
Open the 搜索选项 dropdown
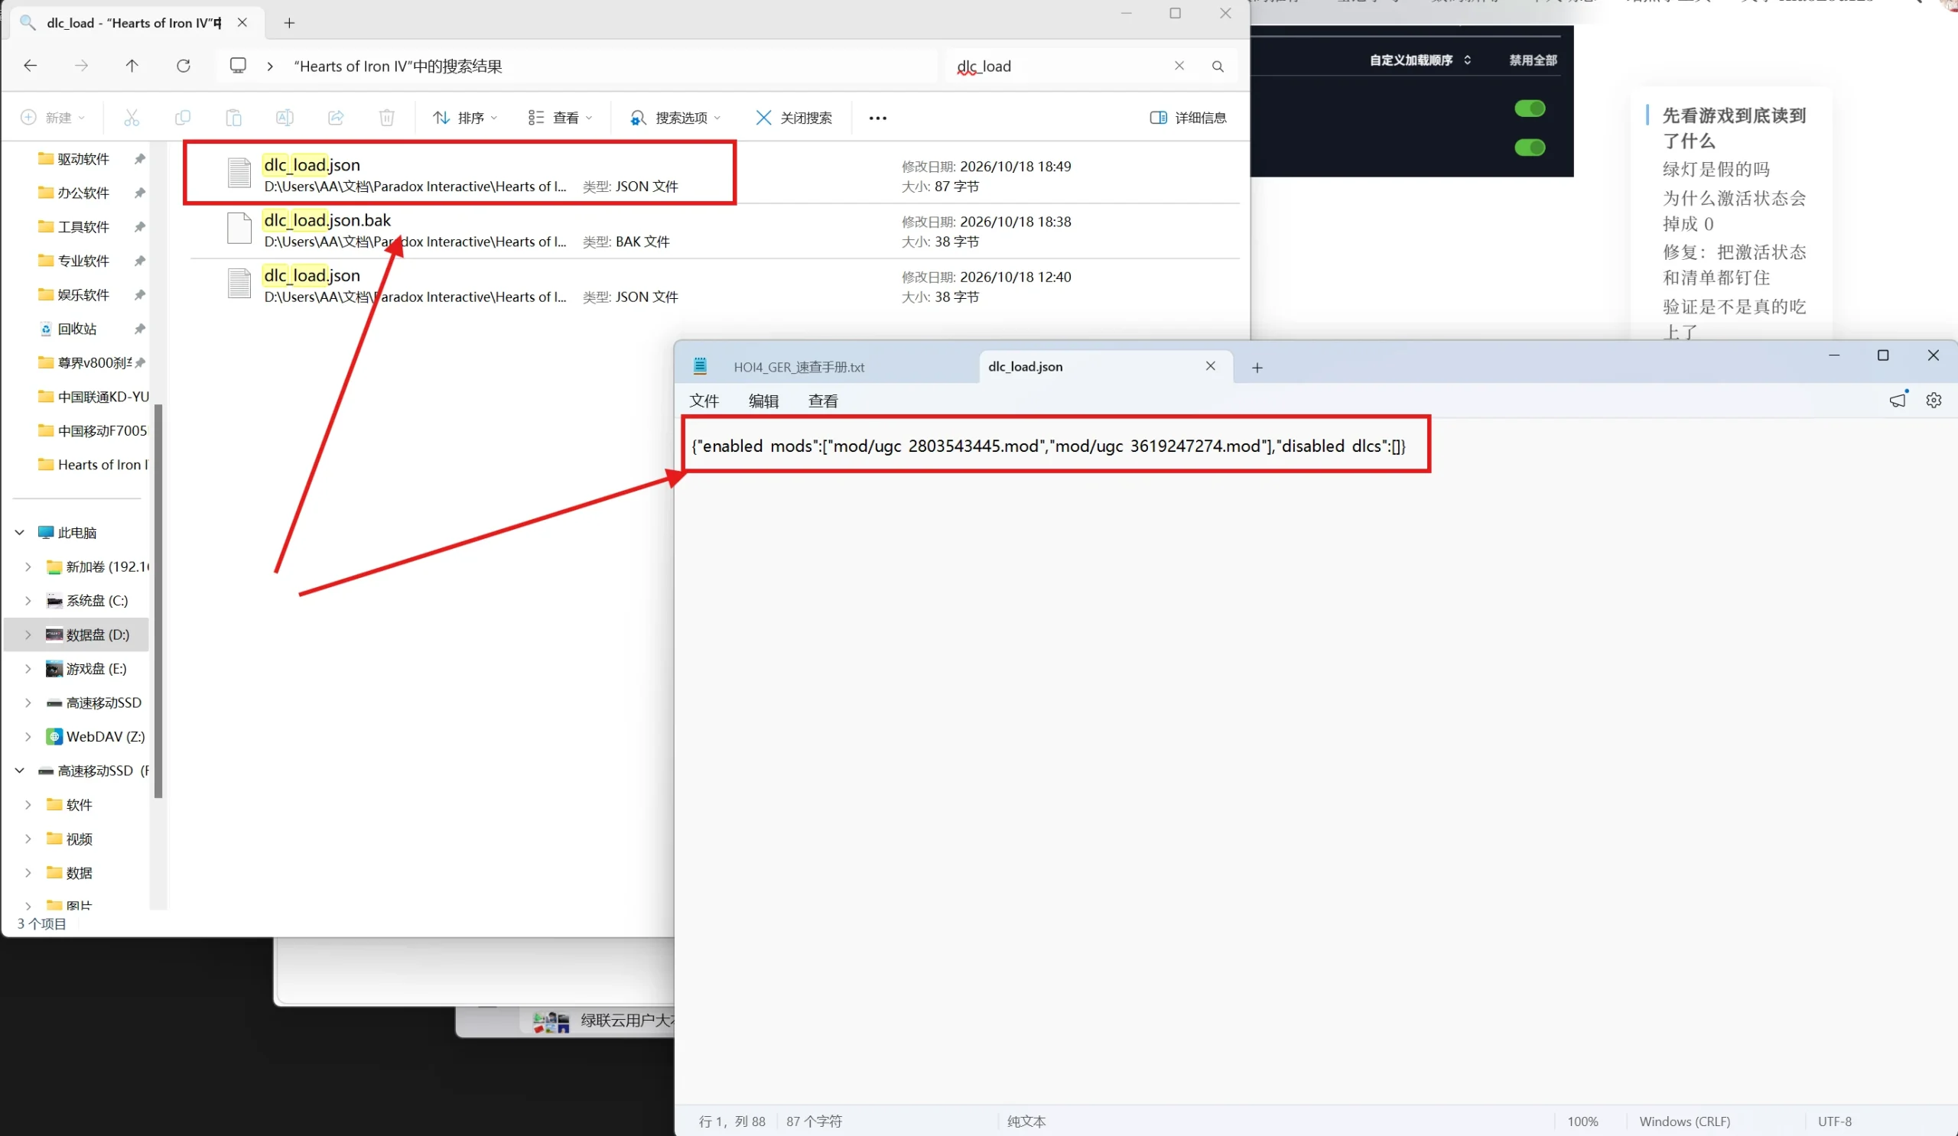[x=675, y=117]
